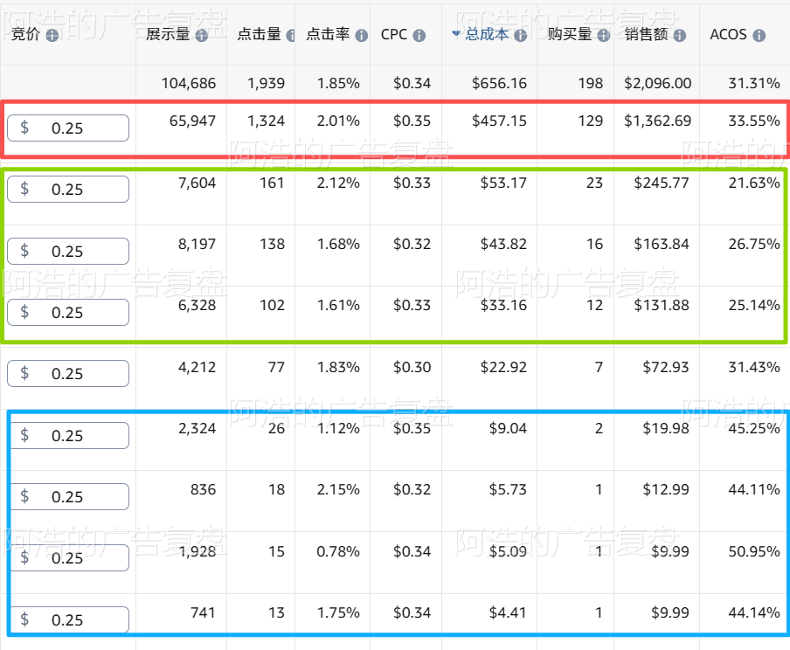This screenshot has height=650, width=790.
Task: Select total sales value $2,096.00
Action: (x=657, y=83)
